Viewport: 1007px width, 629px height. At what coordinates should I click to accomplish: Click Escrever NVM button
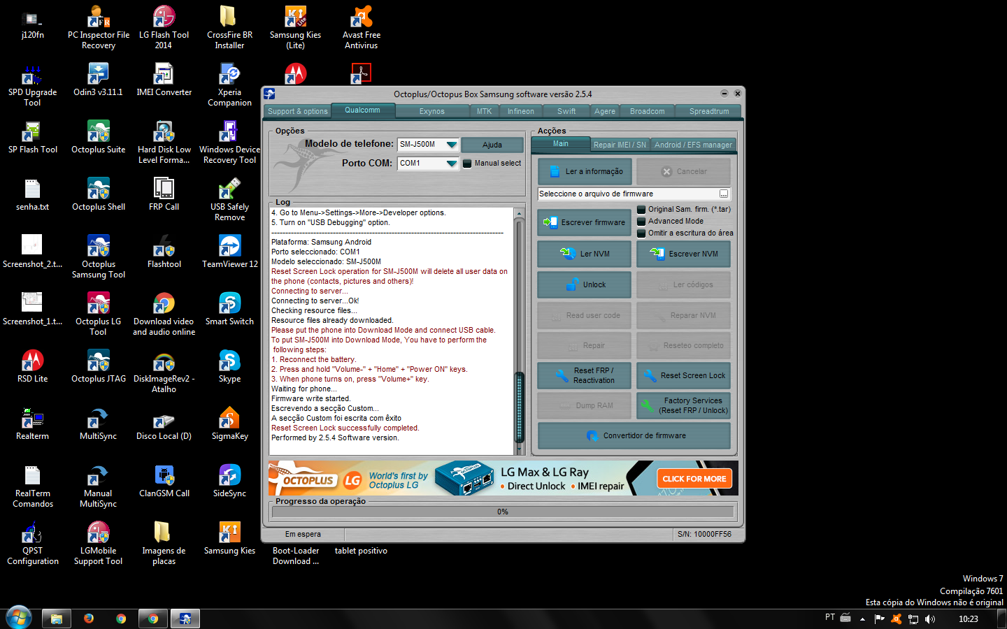(684, 254)
